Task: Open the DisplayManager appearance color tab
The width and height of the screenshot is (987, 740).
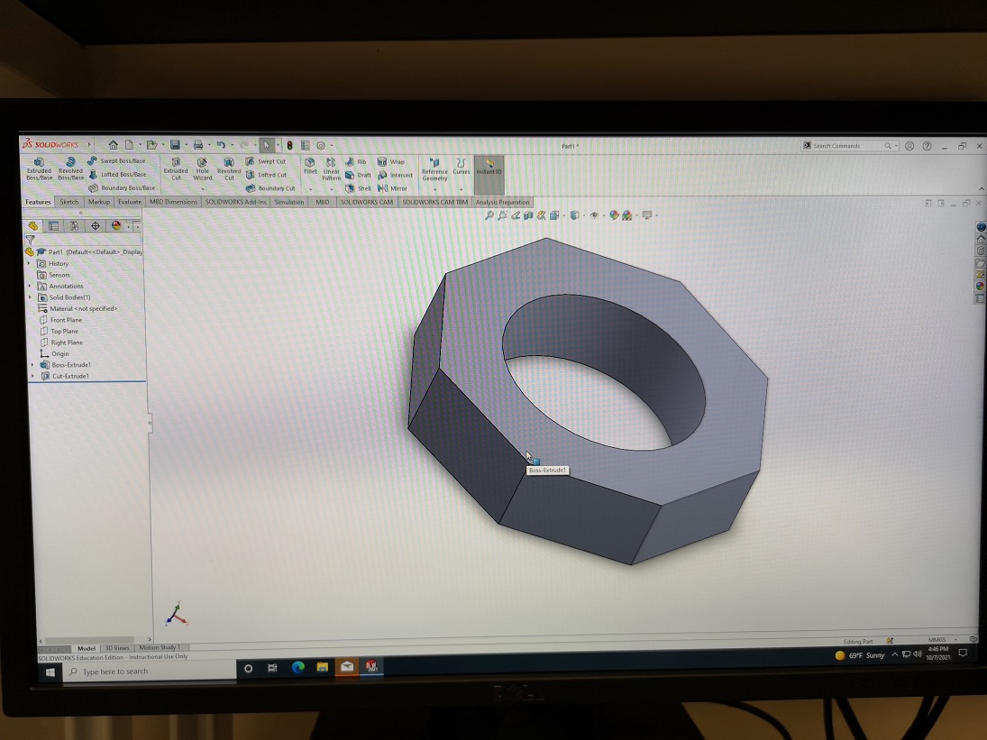Action: click(116, 226)
